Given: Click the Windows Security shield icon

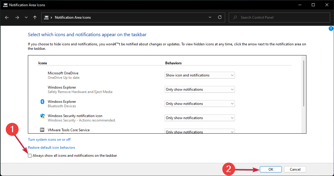Looking at the screenshot, I should coord(42,116).
